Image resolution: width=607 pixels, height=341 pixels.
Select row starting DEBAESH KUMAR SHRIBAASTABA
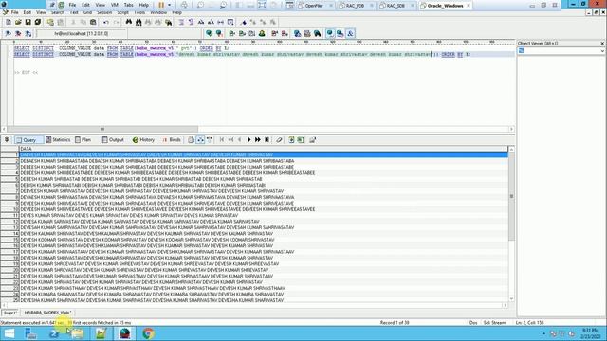point(264,161)
